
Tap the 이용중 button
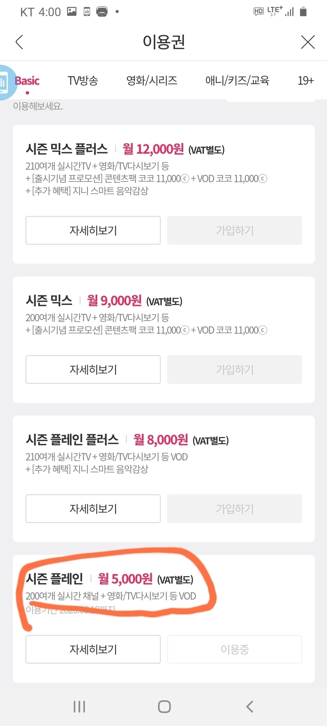[234, 649]
